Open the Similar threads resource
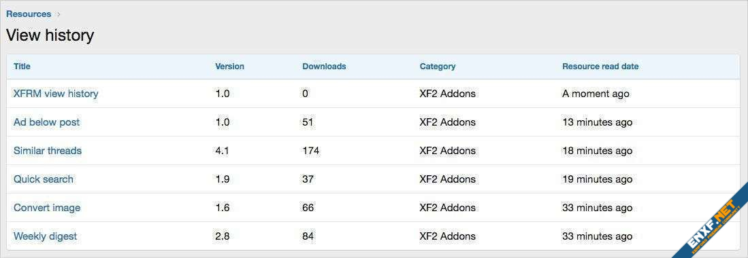This screenshot has width=748, height=258. [x=48, y=151]
